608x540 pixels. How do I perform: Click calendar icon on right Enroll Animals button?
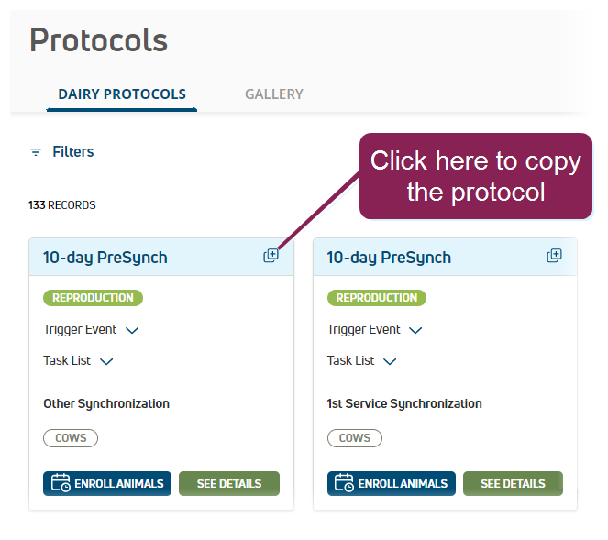[345, 483]
